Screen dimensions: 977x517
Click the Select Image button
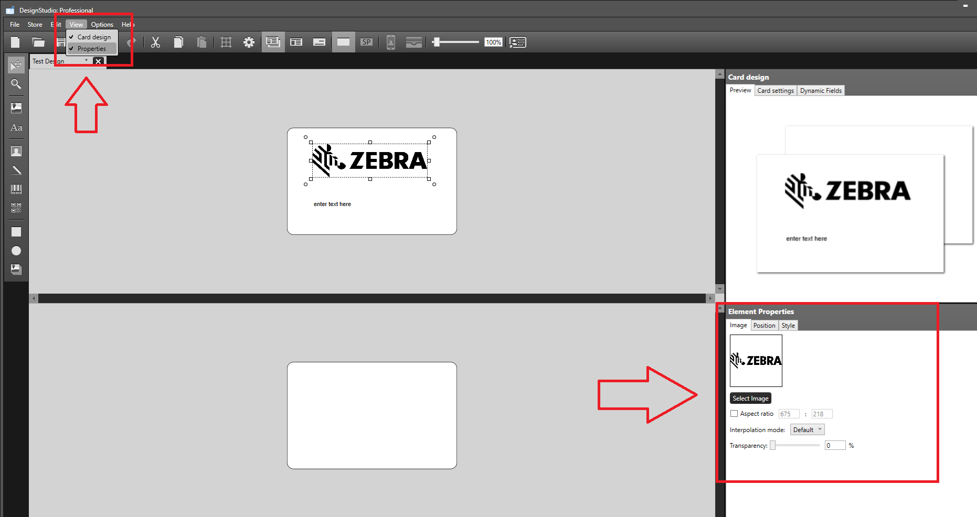point(750,398)
